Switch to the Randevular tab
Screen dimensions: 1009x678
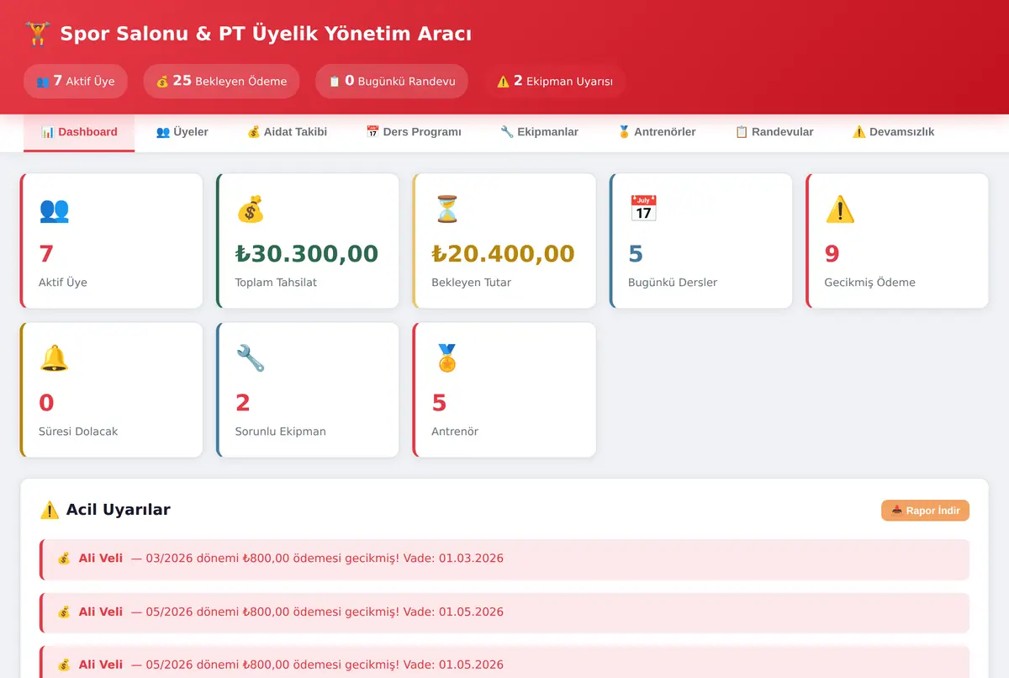pyautogui.click(x=774, y=132)
